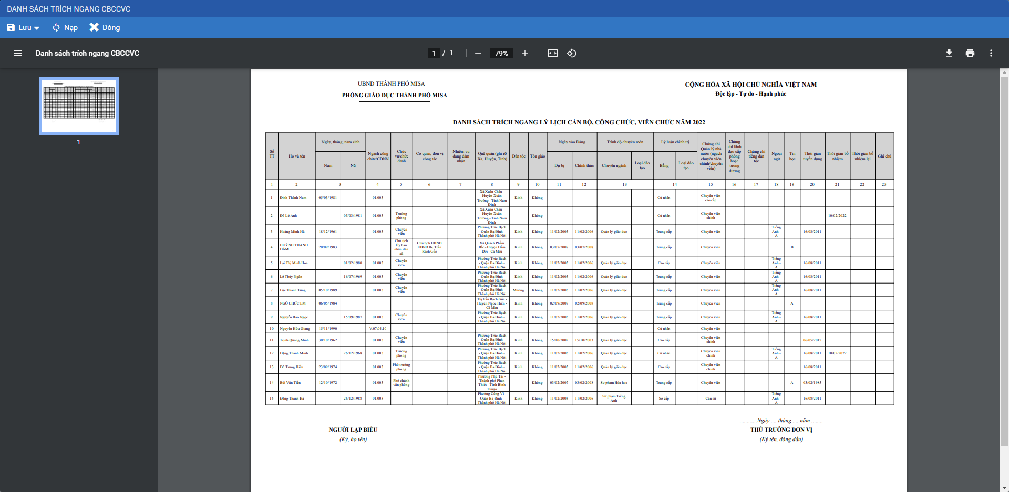1009x492 pixels.
Task: Click the Nạp reload button
Action: click(65, 27)
